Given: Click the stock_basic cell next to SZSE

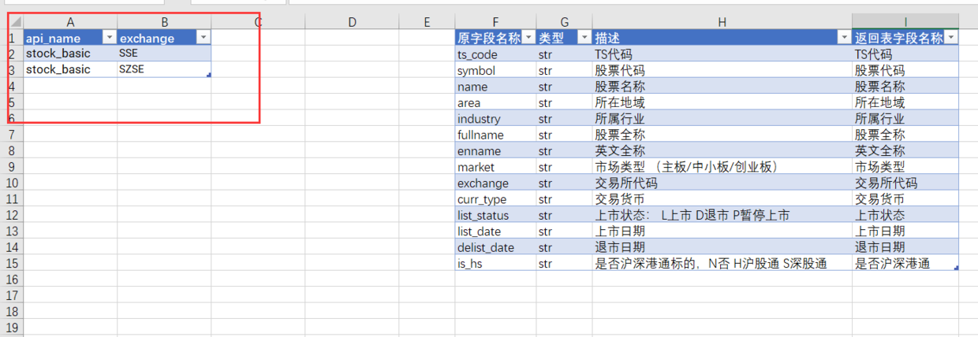Looking at the screenshot, I should [x=71, y=69].
